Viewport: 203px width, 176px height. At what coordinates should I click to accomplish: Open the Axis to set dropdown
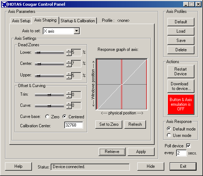77,31
